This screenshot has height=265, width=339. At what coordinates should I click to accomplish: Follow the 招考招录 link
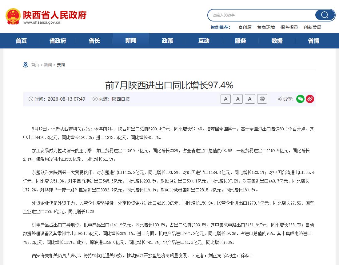tap(289, 27)
